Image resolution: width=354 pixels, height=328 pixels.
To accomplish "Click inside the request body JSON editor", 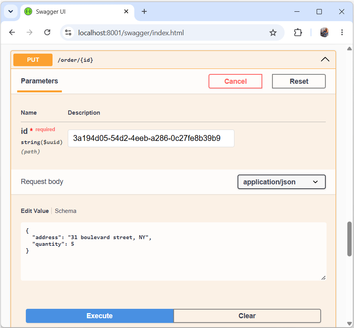I will [x=174, y=251].
